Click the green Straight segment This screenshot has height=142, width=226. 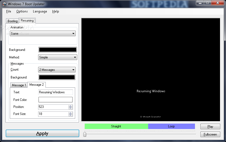[x=116, y=126]
